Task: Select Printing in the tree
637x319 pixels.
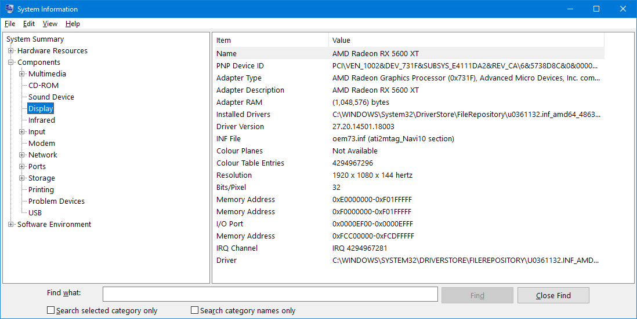Action: (x=41, y=189)
